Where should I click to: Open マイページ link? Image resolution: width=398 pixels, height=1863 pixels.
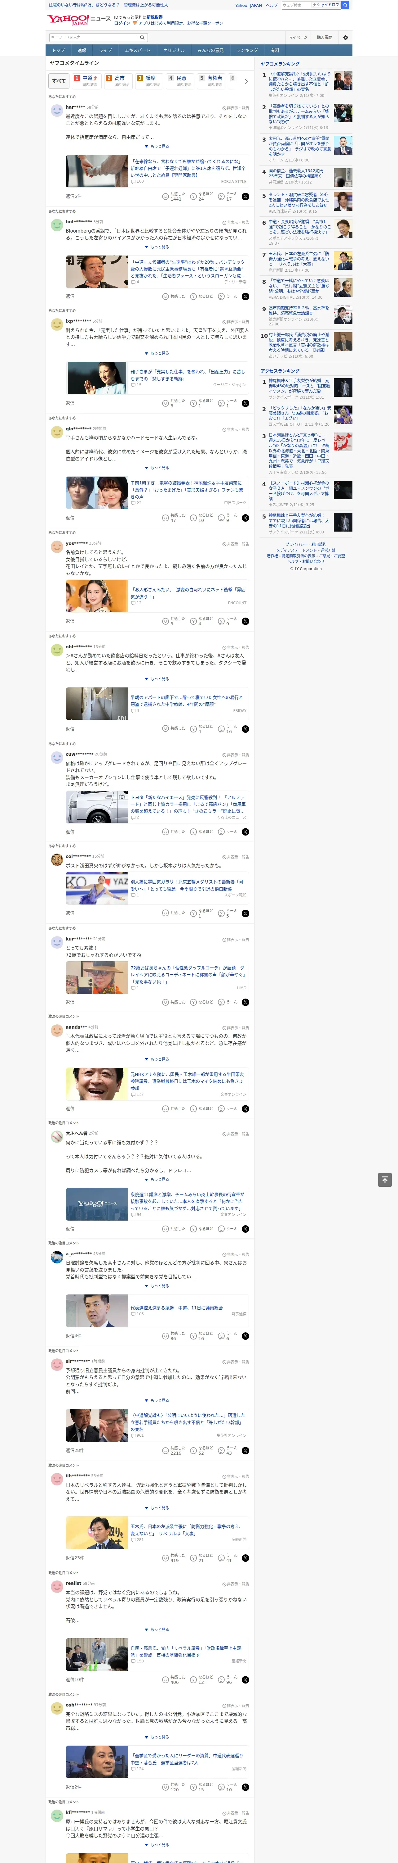coord(298,38)
